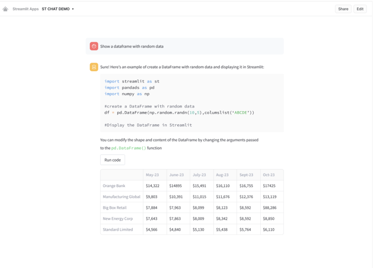This screenshot has height=268, width=373.
Task: Click the pd.DataFrame() inline code text
Action: tap(129, 148)
